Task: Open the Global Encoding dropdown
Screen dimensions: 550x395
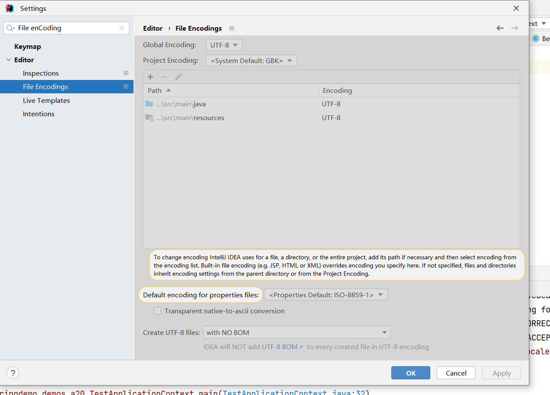Action: (x=224, y=45)
